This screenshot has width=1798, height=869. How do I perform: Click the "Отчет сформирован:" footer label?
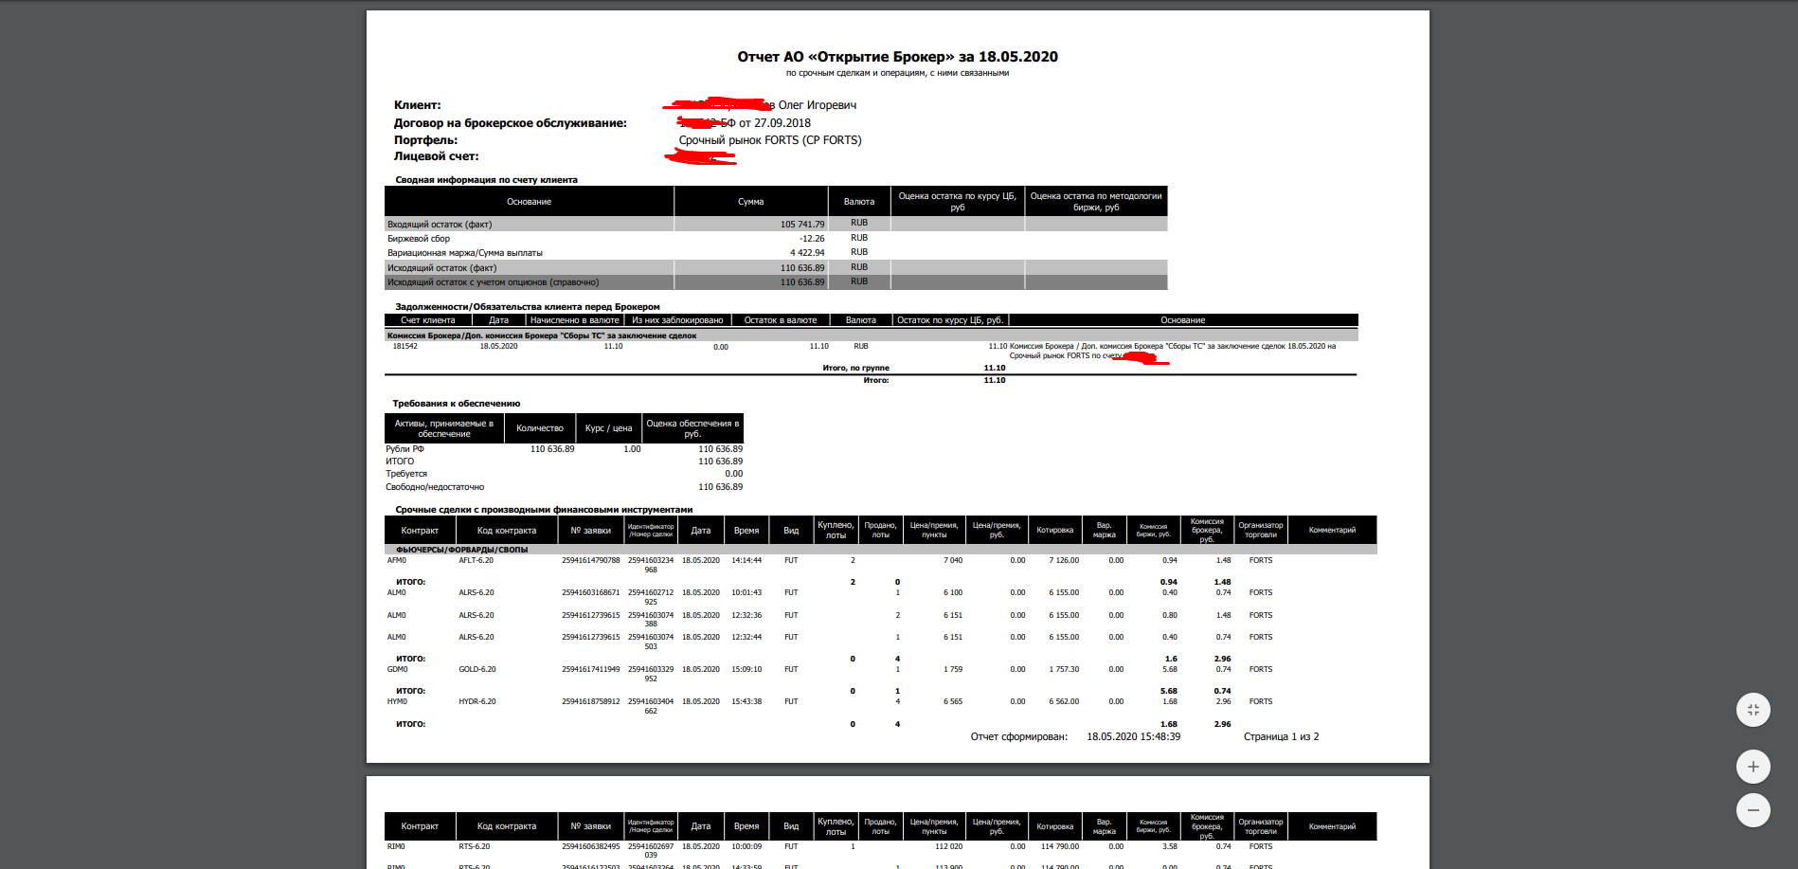1018,737
